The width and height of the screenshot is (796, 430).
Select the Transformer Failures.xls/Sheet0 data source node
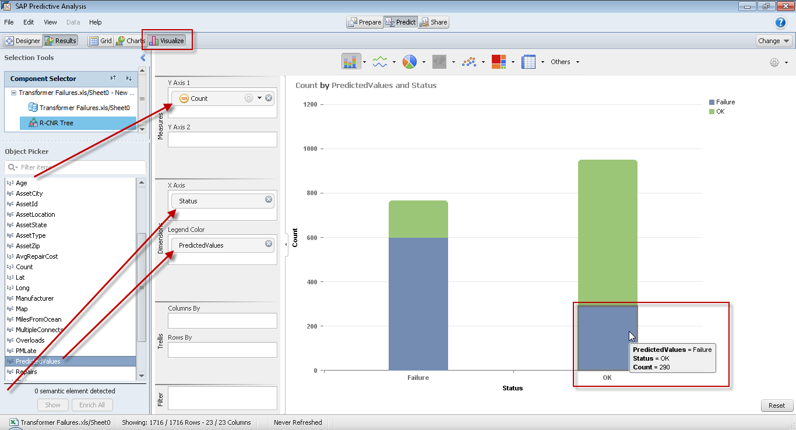[79, 108]
